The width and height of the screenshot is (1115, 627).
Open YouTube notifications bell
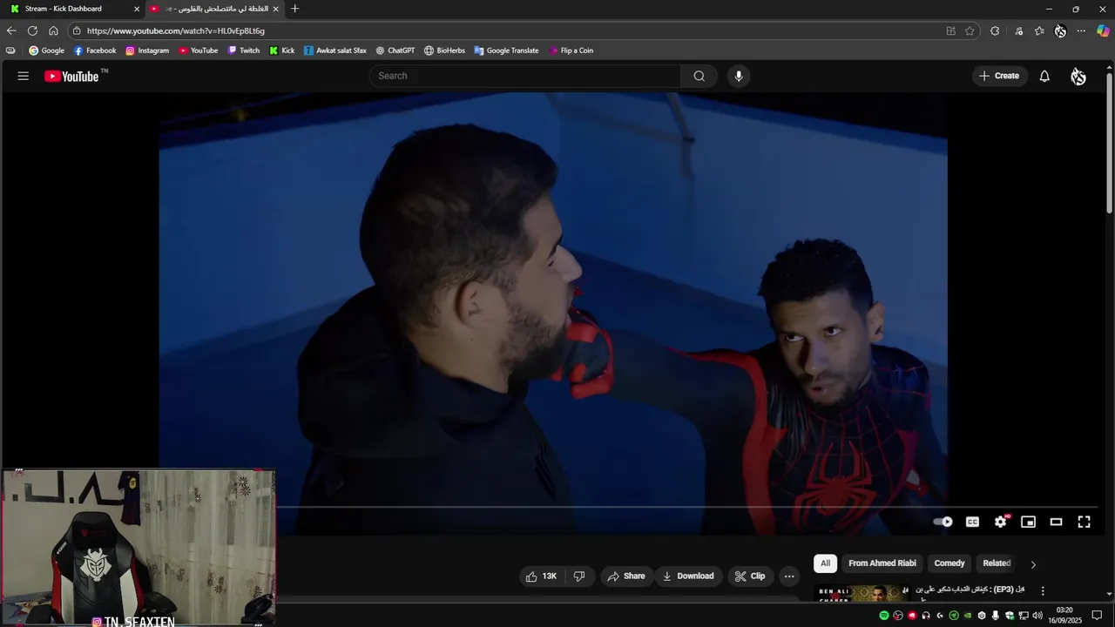(x=1044, y=76)
